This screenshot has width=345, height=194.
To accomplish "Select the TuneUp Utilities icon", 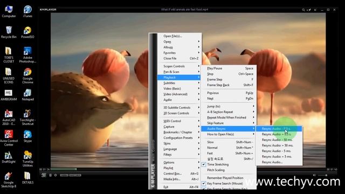I will pyautogui.click(x=27, y=159).
